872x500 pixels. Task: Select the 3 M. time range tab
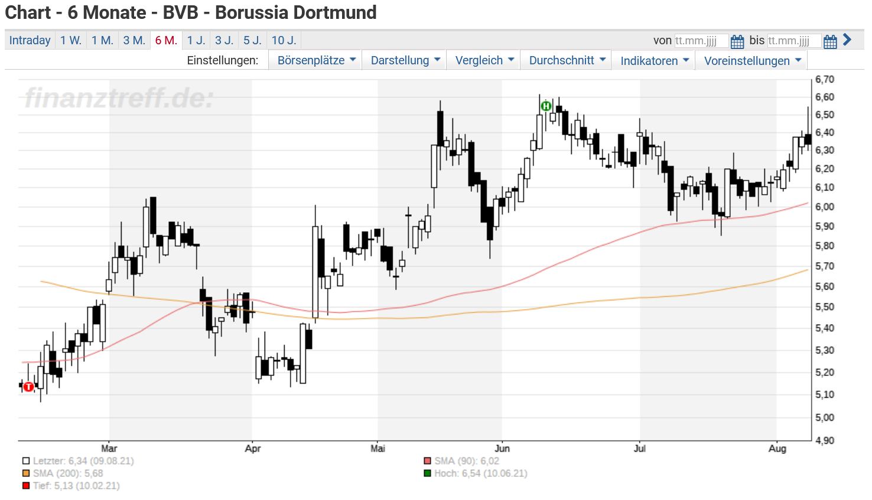pyautogui.click(x=134, y=40)
